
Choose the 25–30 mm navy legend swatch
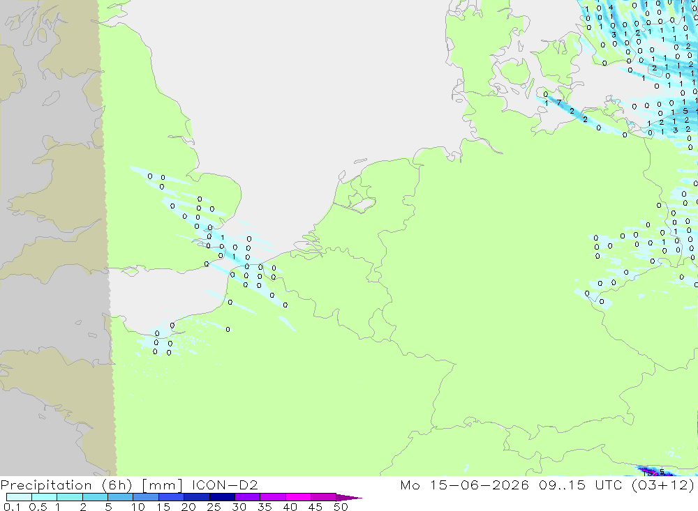(x=222, y=497)
